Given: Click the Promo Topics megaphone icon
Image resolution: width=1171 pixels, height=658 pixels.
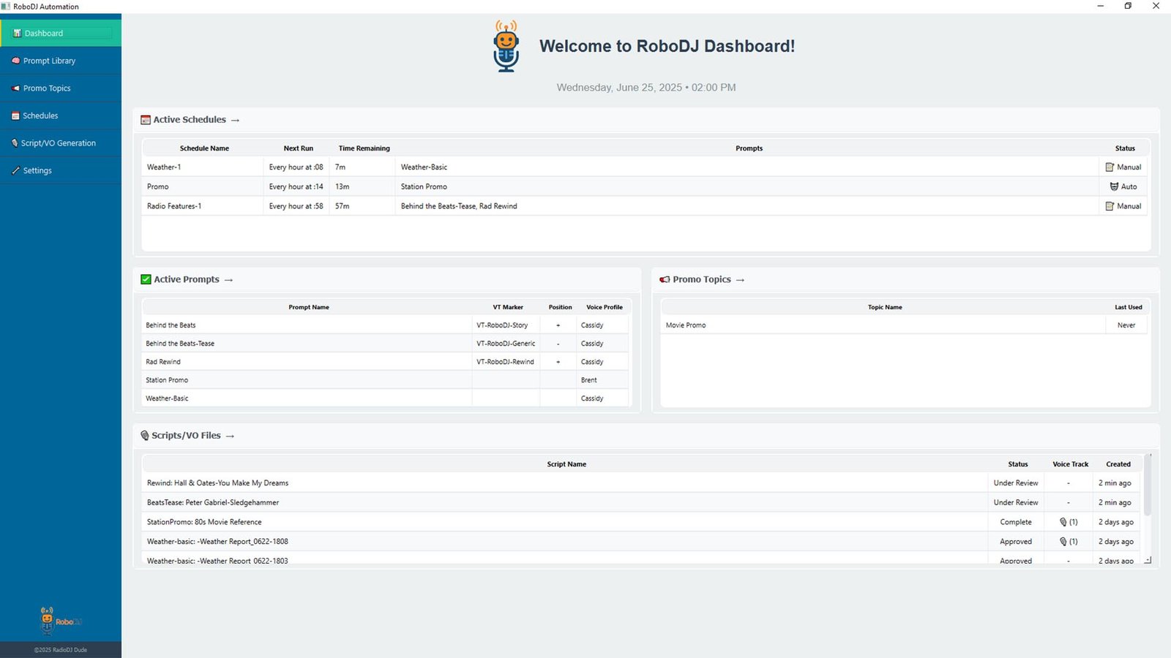Looking at the screenshot, I should (665, 279).
